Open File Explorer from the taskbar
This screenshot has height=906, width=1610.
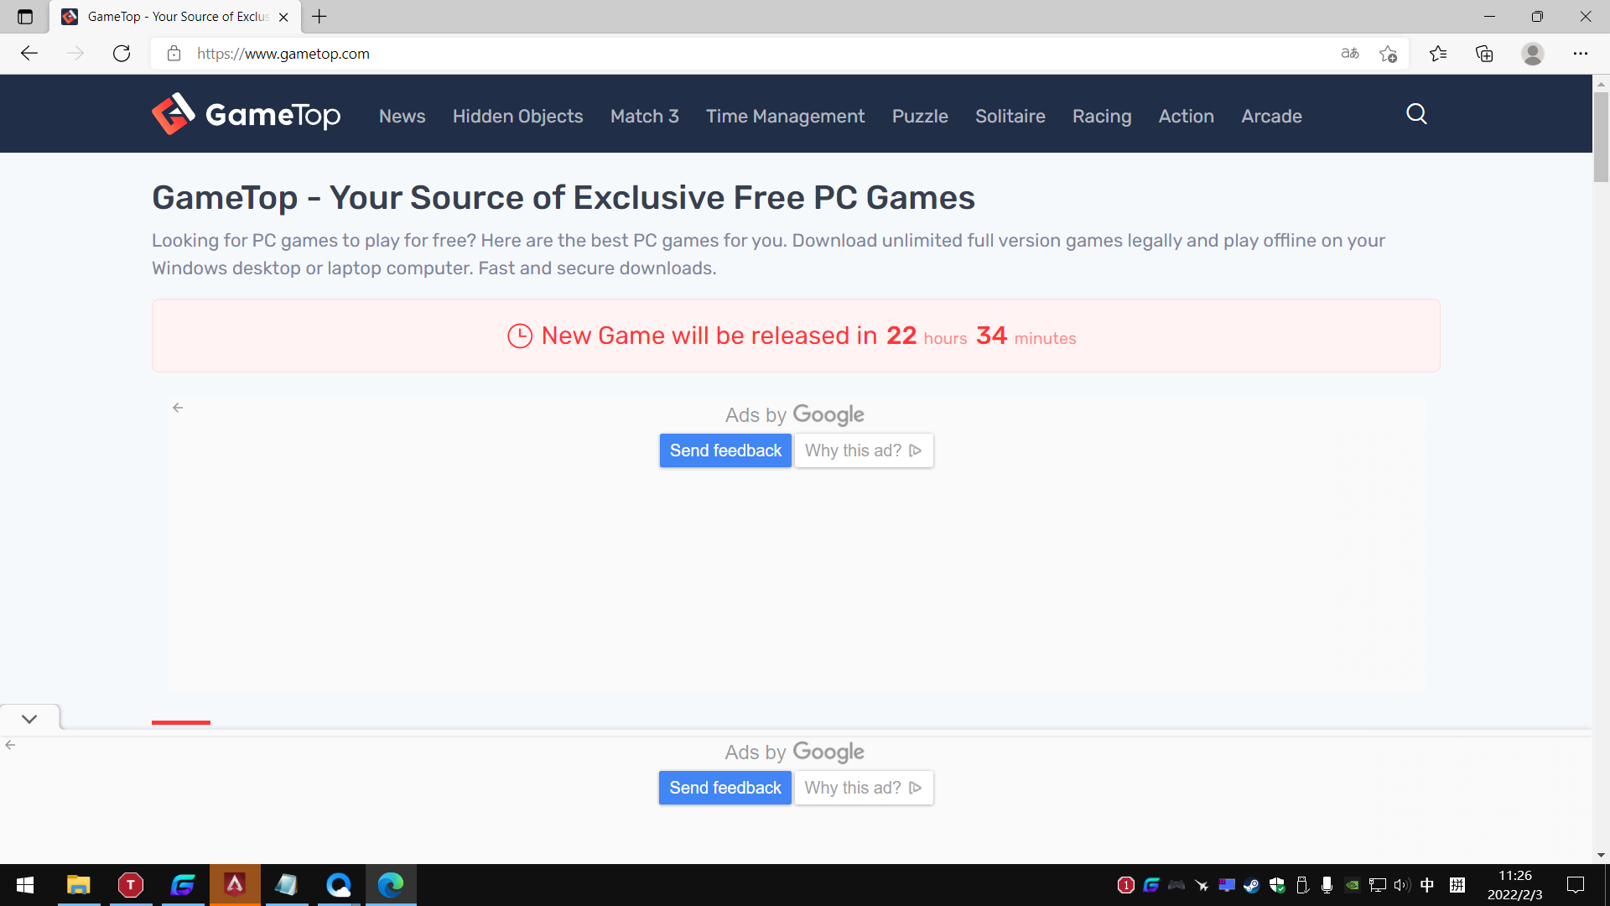[78, 885]
